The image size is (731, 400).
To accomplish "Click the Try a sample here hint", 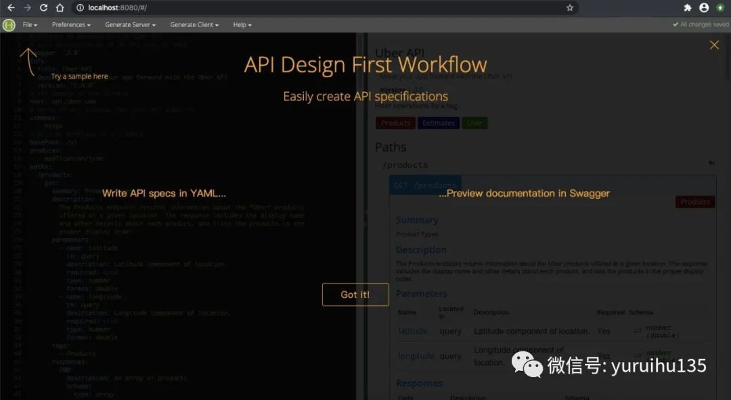I will [79, 76].
